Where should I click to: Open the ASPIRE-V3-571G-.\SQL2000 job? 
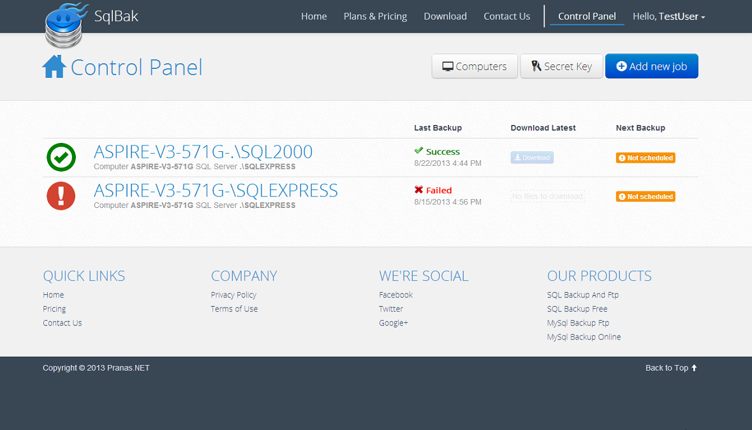[x=203, y=152]
